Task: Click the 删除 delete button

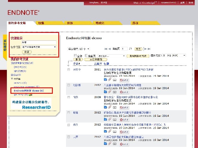Action: click(78, 59)
